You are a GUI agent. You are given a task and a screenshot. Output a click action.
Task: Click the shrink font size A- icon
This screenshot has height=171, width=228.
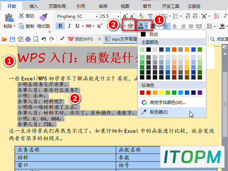(x=132, y=16)
